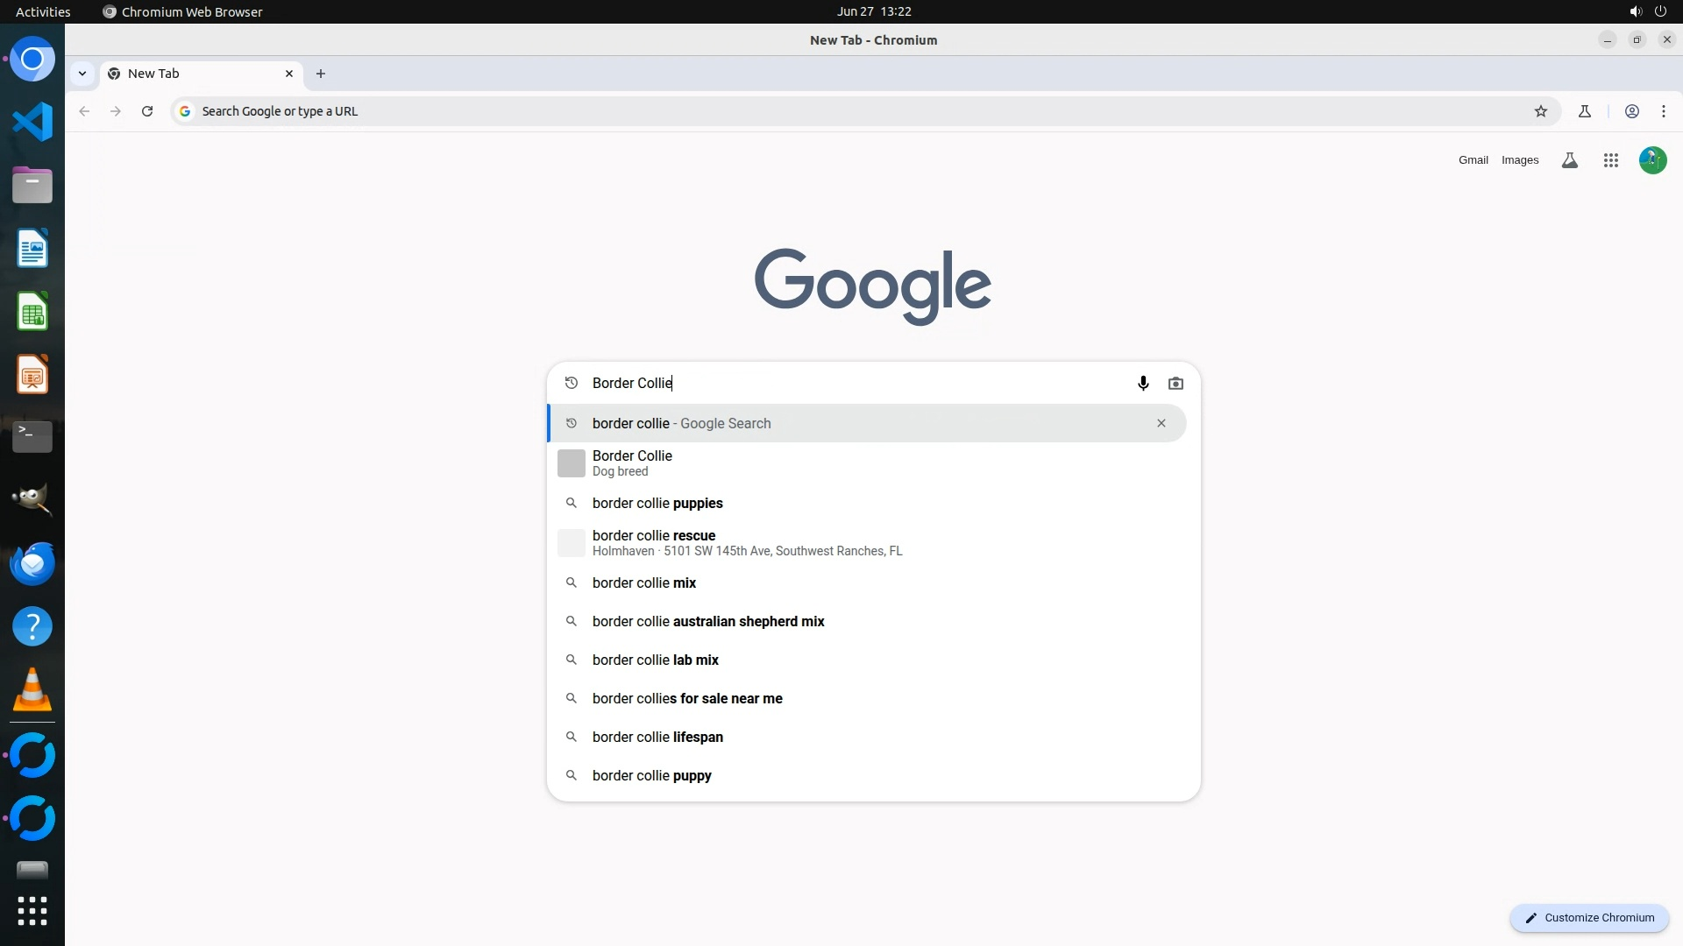The image size is (1683, 946).
Task: Remove border collie history suggestion
Action: pyautogui.click(x=1161, y=423)
